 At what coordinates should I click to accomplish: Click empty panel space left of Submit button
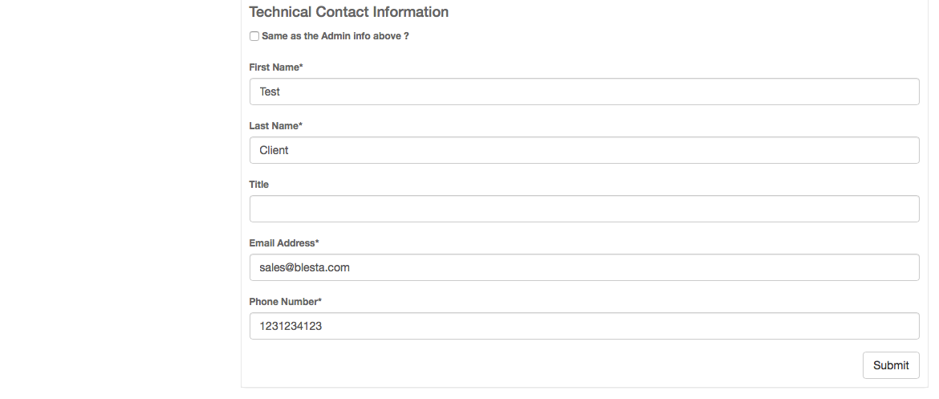pyautogui.click(x=562, y=365)
